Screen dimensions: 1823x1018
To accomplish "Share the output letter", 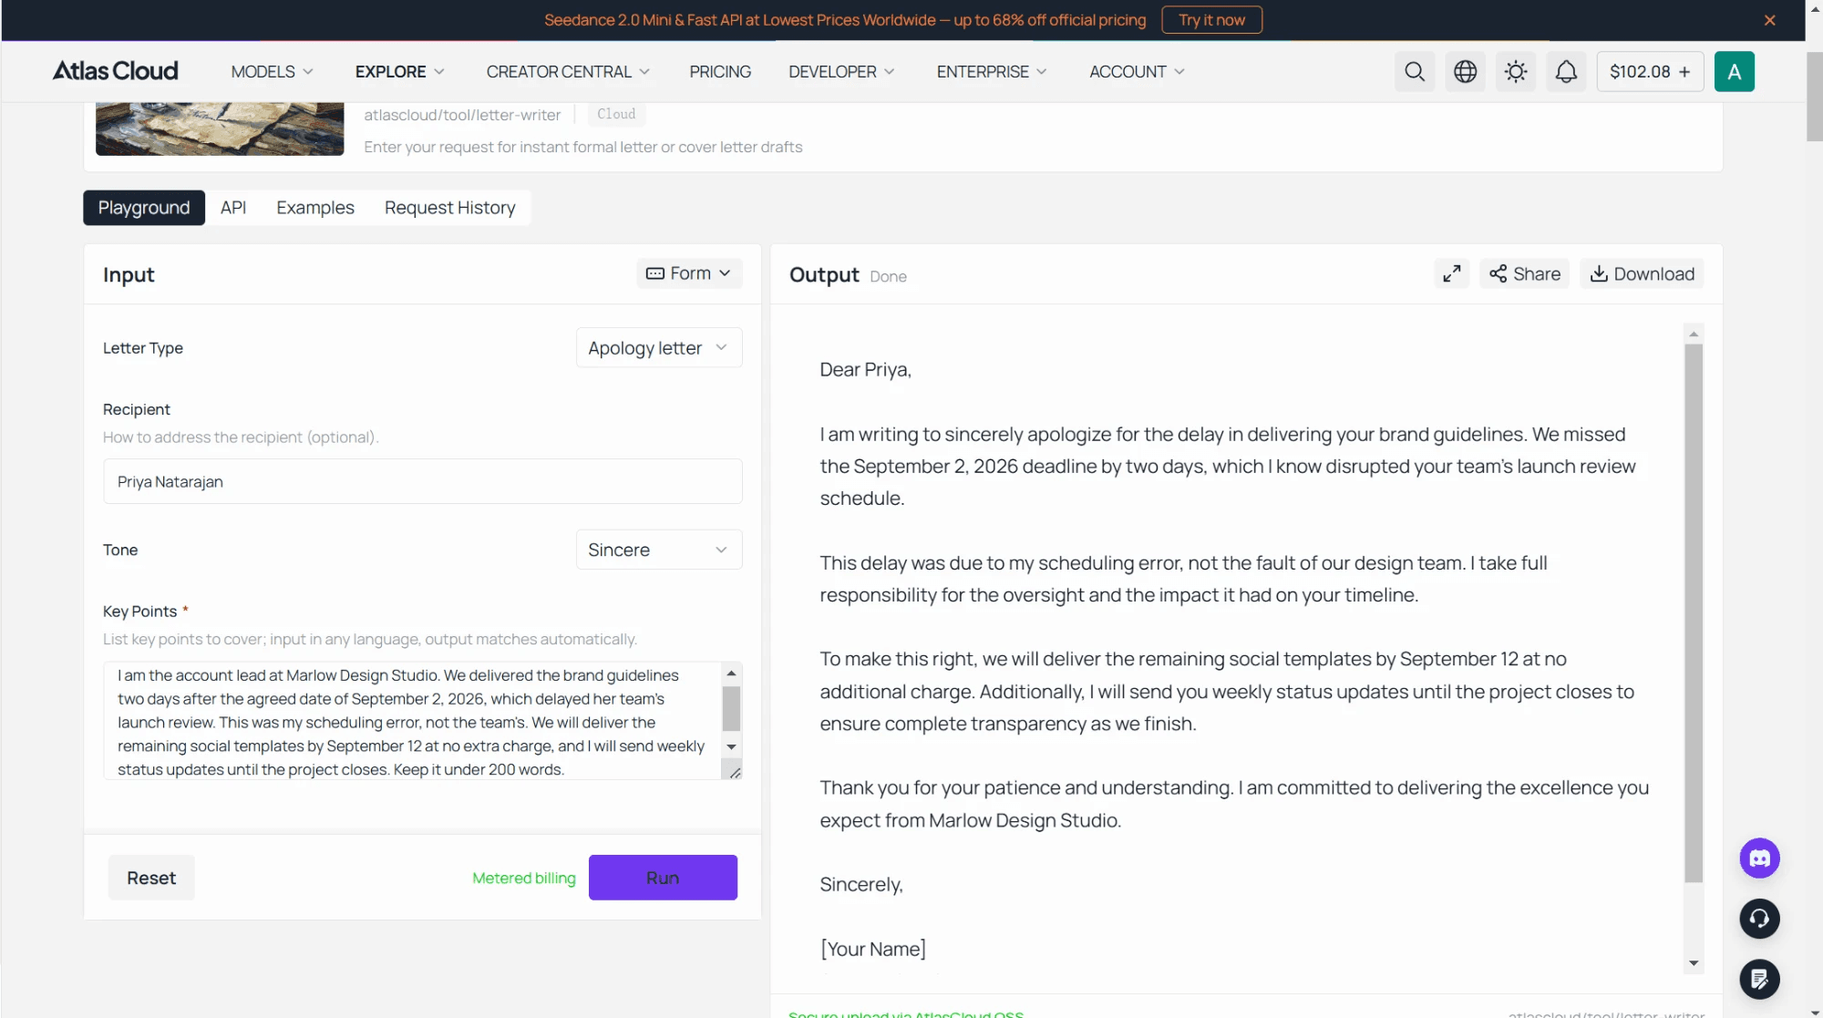I will pos(1525,274).
